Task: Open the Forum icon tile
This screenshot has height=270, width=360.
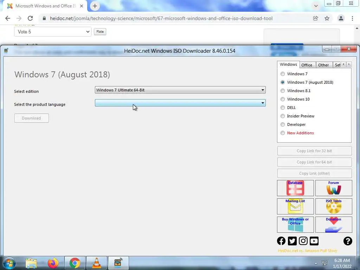Action: coord(334,188)
